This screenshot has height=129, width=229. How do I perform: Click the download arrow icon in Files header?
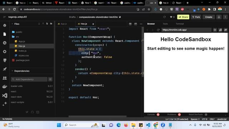tap(39, 24)
